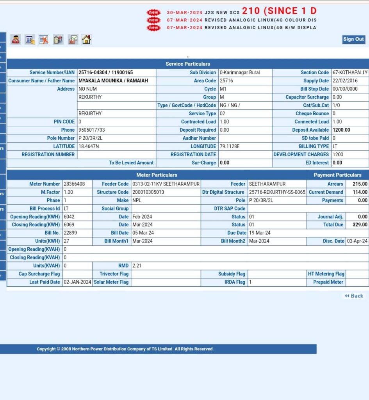Click opening reading date Feb-2024

coord(142,216)
